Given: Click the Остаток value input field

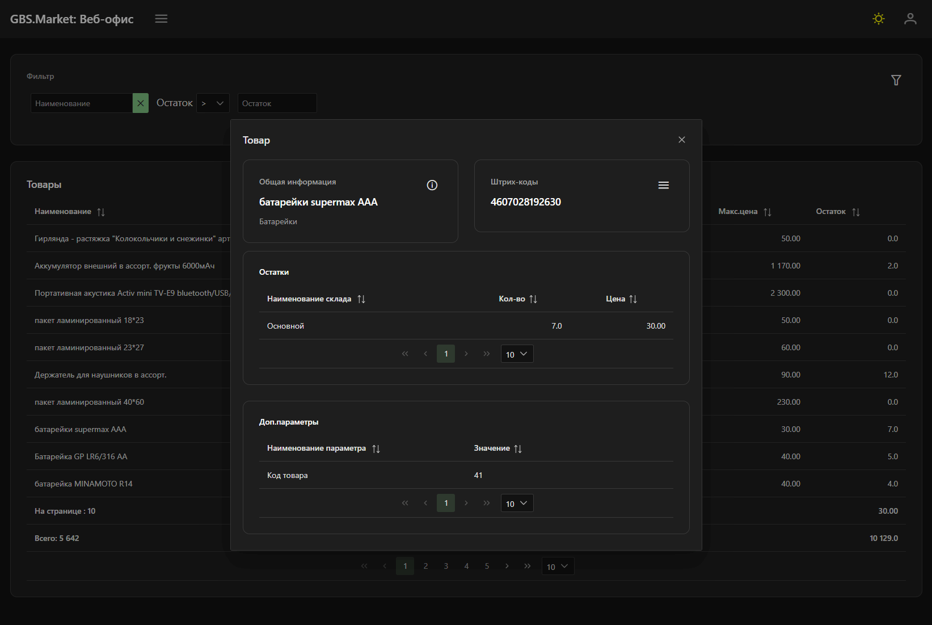Looking at the screenshot, I should point(277,103).
